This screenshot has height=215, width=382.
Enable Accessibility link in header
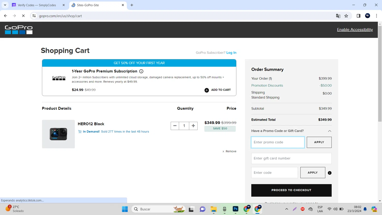[x=355, y=30]
